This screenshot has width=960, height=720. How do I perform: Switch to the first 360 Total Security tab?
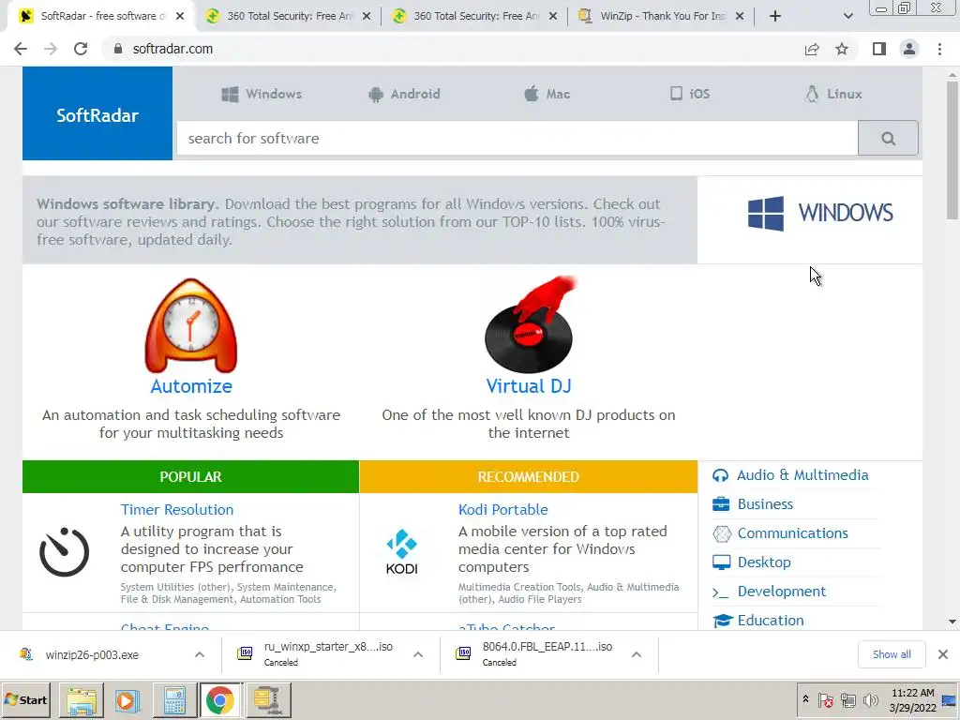288,16
